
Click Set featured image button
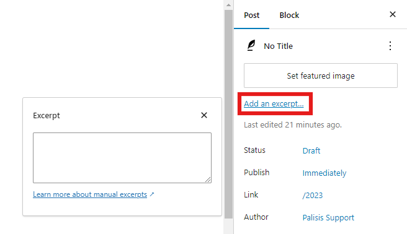coord(321,76)
